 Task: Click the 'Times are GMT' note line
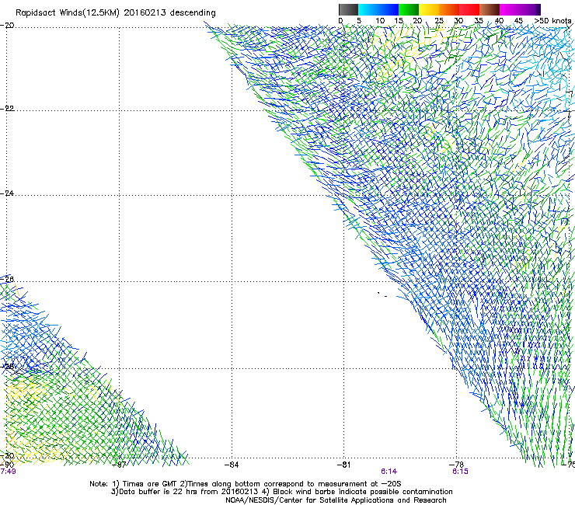tap(245, 484)
